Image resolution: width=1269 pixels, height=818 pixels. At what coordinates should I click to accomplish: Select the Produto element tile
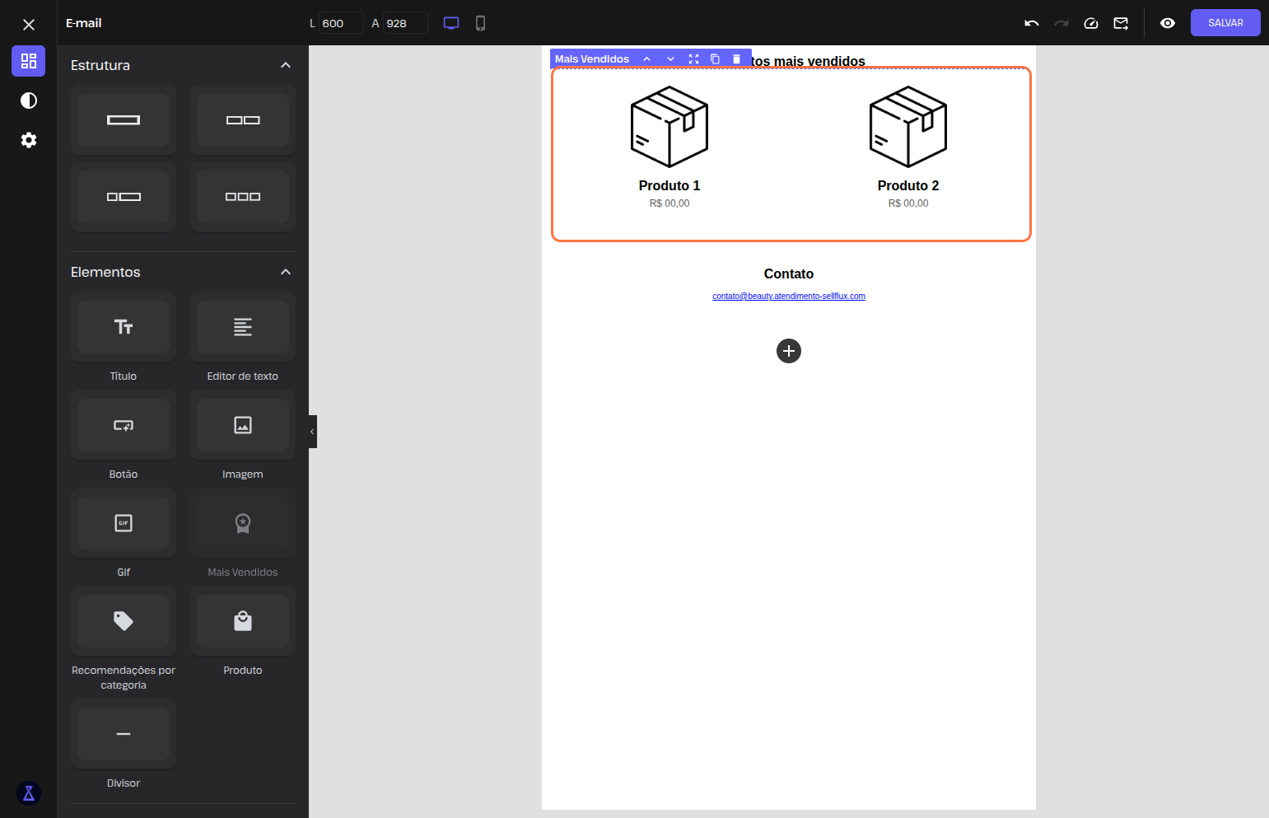243,621
